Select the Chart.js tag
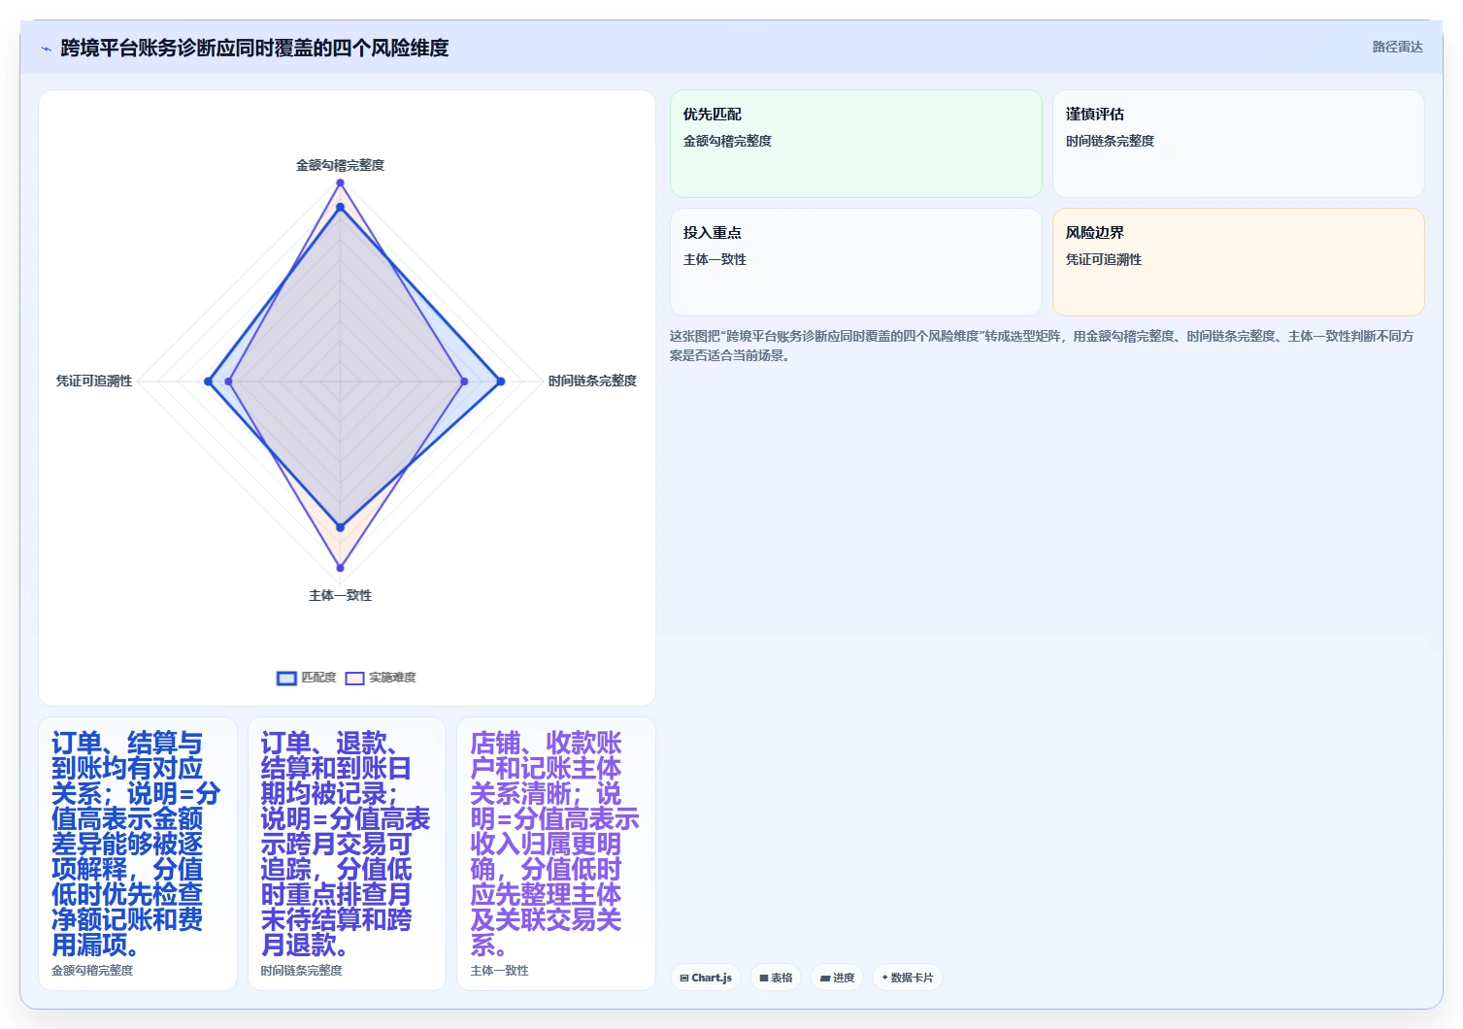Screen dimensions: 1463x1029 pos(706,978)
